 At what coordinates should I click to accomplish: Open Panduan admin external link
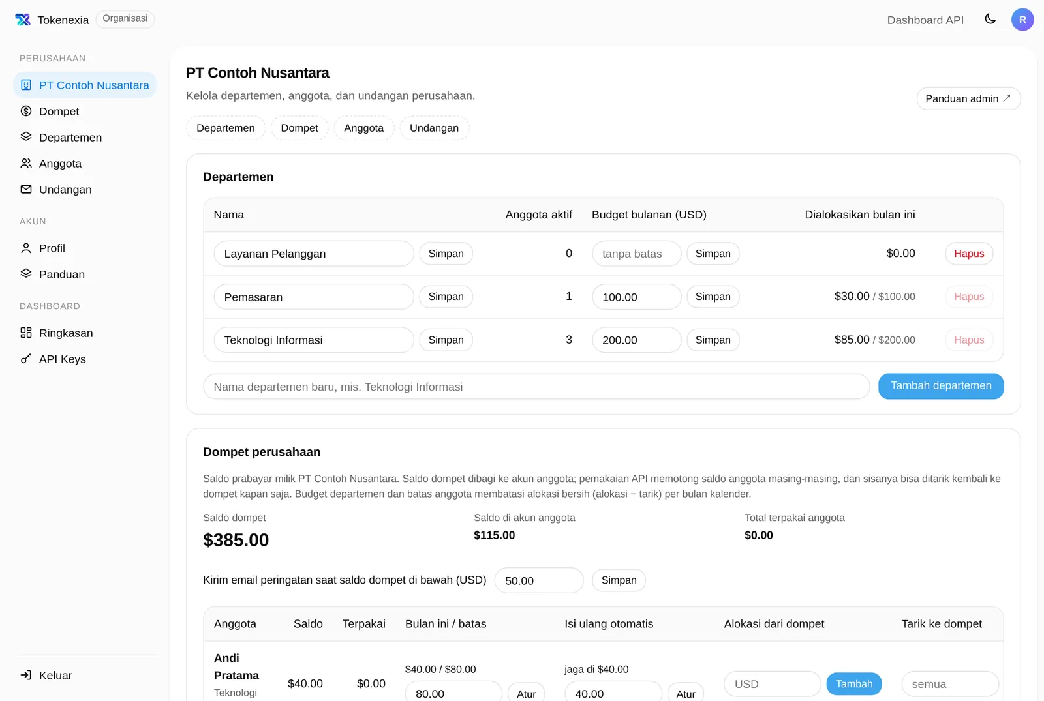tap(968, 98)
